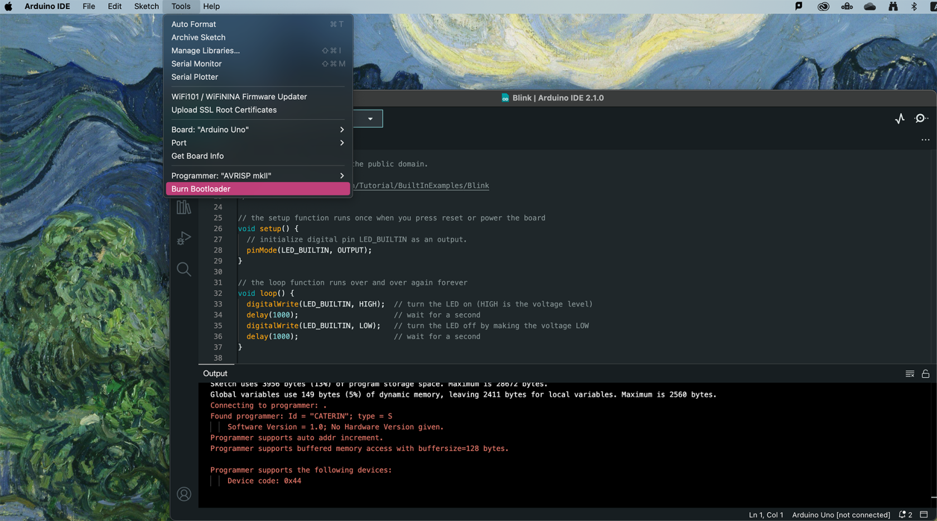Viewport: 937px width, 521px height.
Task: Click the void setup() line in editor
Action: pos(268,228)
